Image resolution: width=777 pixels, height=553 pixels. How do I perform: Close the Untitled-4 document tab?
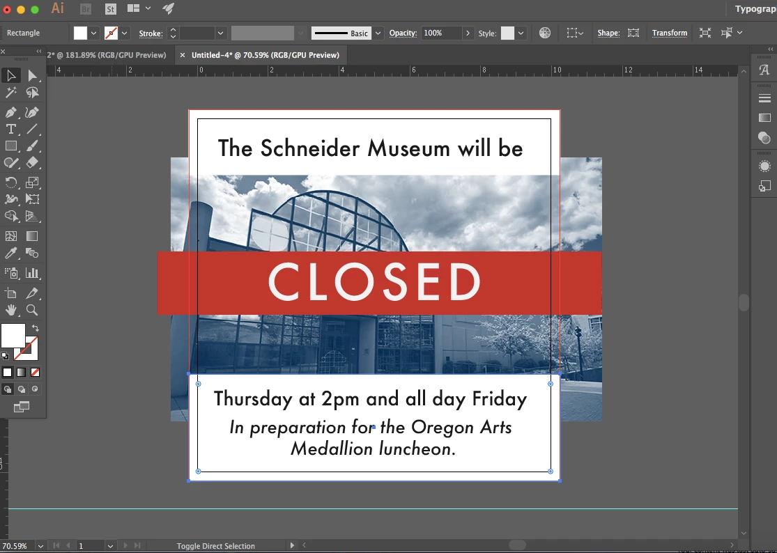pos(183,55)
